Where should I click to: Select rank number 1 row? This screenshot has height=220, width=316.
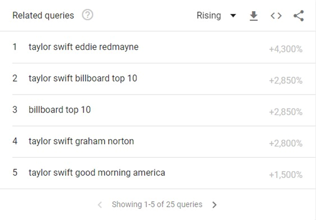[157, 47]
